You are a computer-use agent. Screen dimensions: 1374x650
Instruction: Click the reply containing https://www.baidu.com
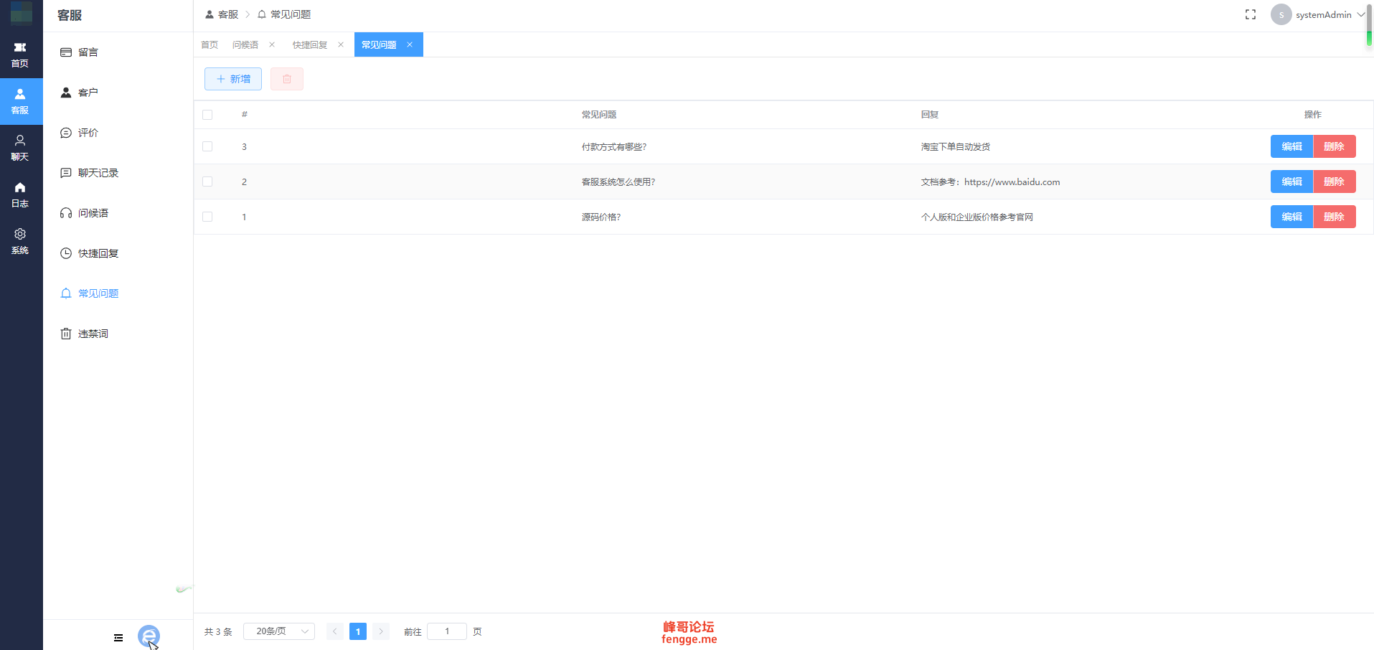[x=990, y=182]
